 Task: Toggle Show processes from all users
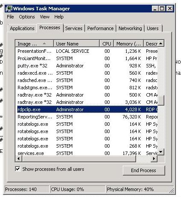click(18, 169)
